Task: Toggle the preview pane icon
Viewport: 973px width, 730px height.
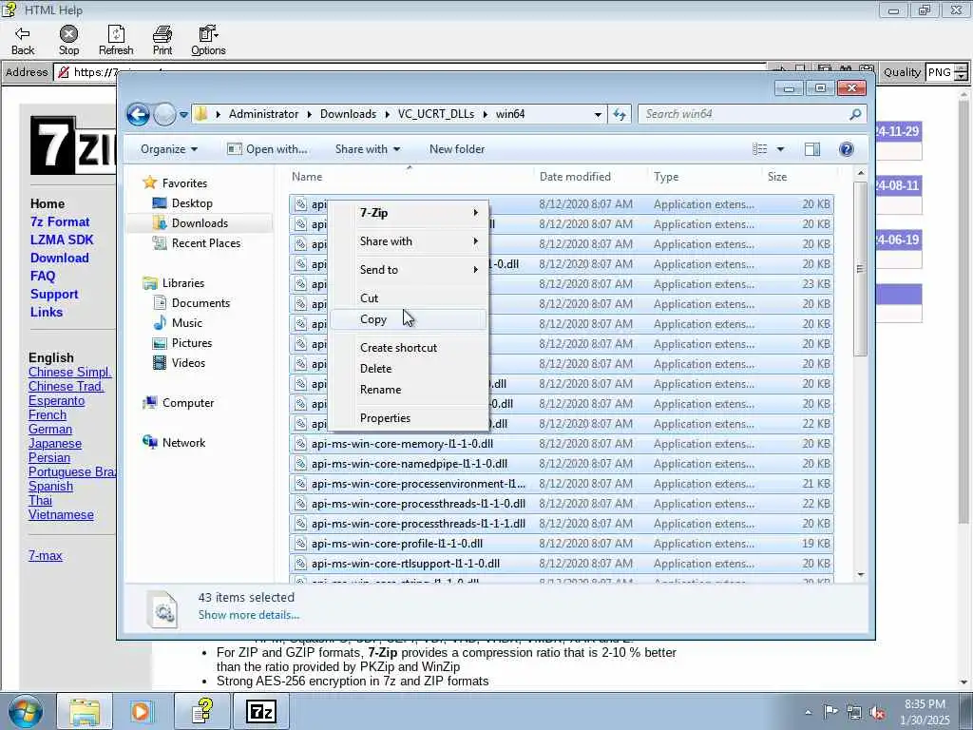Action: (x=812, y=149)
